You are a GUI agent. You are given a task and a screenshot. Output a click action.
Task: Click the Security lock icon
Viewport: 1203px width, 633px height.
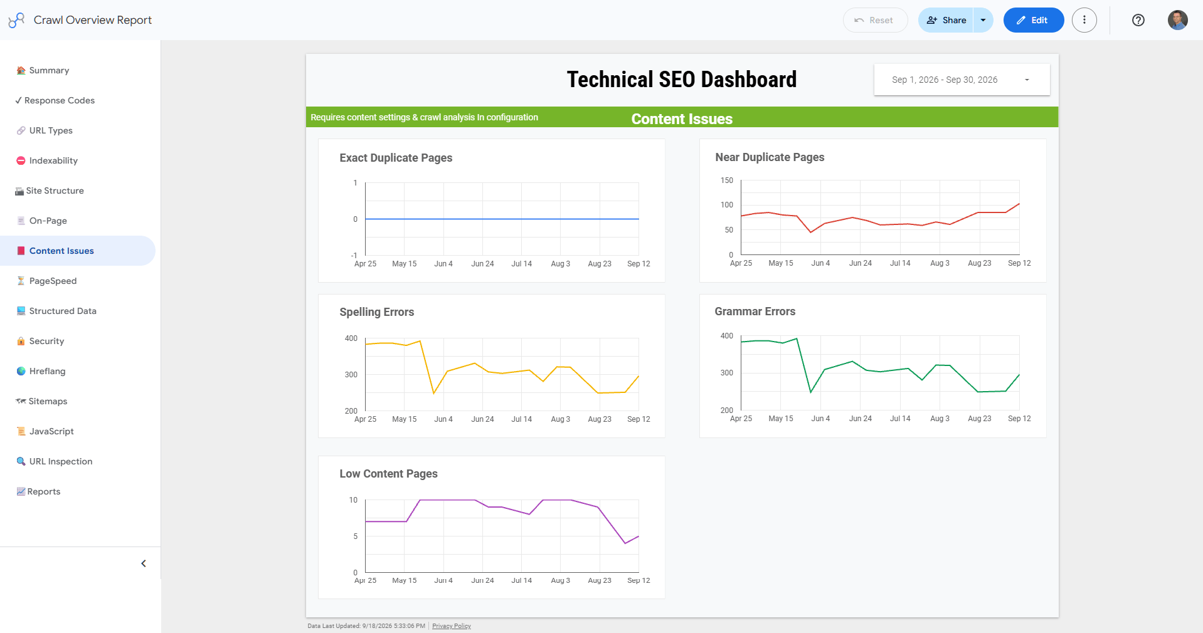(x=21, y=341)
